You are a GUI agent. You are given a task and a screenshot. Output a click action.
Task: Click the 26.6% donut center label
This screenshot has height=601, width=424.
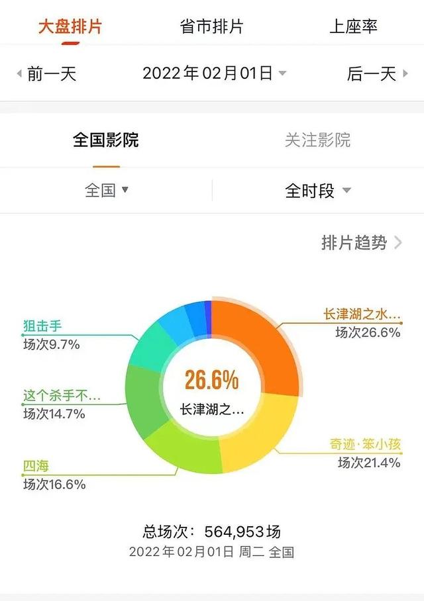click(211, 381)
